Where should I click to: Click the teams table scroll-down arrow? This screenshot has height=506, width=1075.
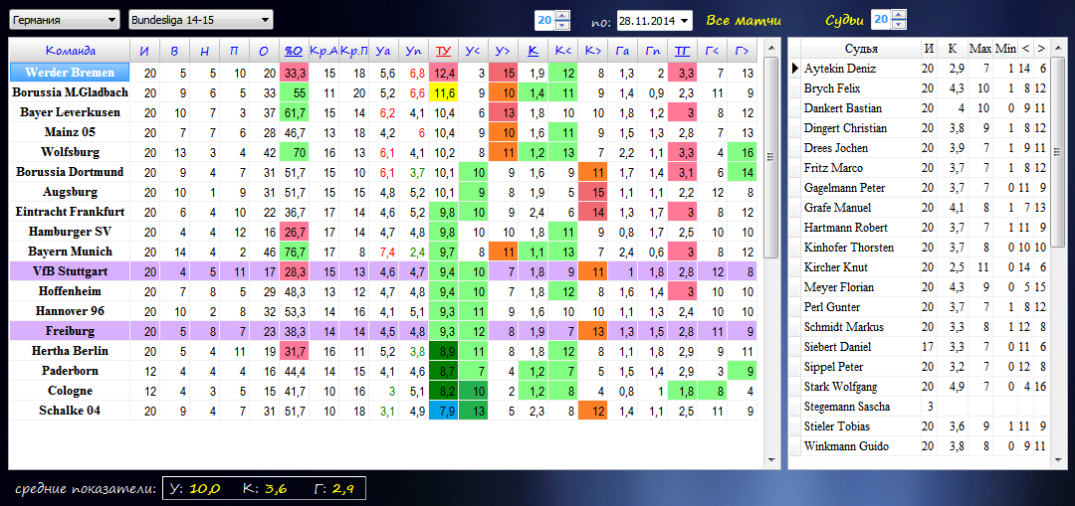(x=772, y=461)
